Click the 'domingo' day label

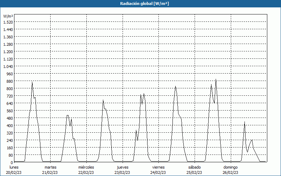point(230,167)
